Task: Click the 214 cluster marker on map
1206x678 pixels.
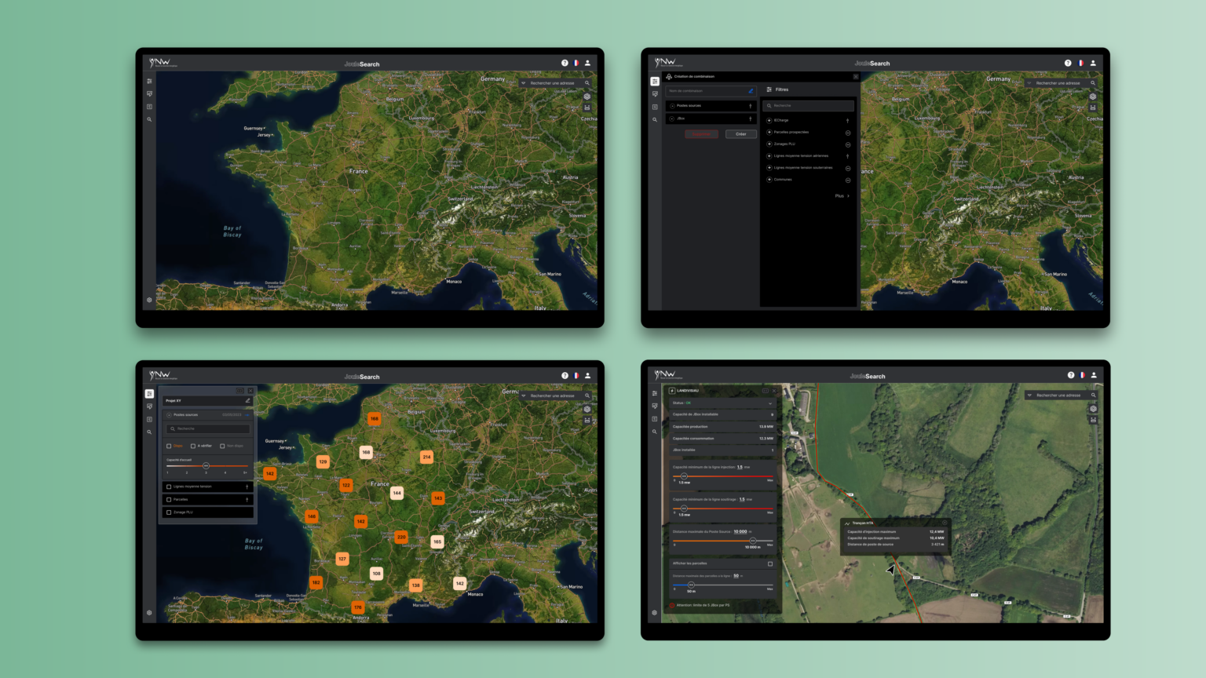Action: [x=426, y=457]
